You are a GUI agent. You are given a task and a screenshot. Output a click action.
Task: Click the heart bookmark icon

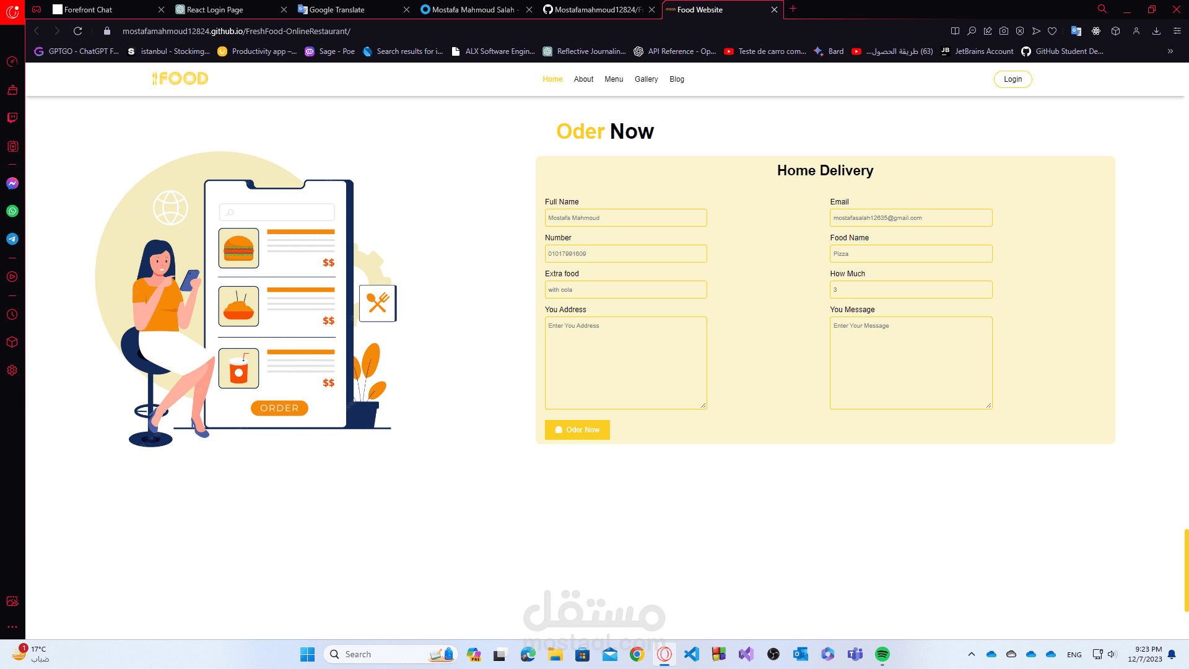[1052, 31]
